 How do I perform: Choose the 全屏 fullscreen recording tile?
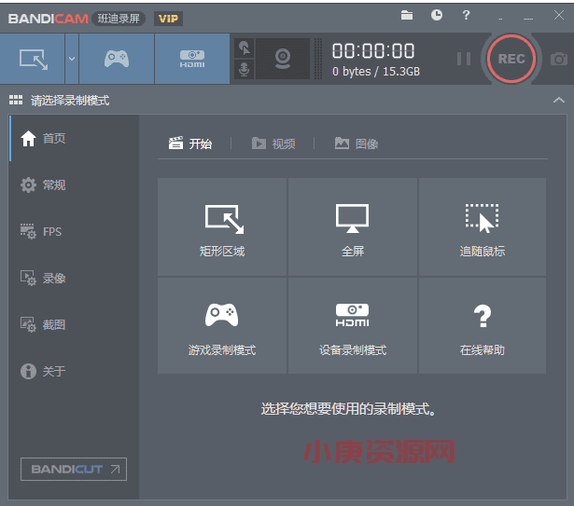pyautogui.click(x=353, y=229)
